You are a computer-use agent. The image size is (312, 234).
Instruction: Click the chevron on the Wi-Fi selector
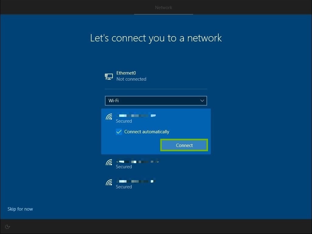point(202,101)
